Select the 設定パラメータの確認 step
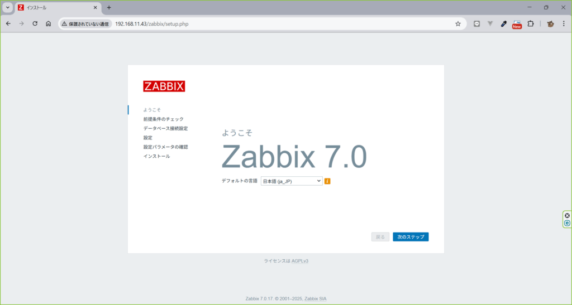The height and width of the screenshot is (305, 572). click(x=165, y=147)
